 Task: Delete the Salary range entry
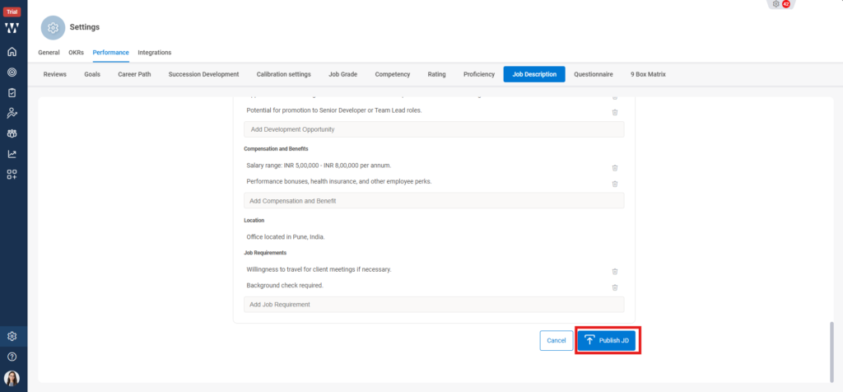pyautogui.click(x=614, y=168)
